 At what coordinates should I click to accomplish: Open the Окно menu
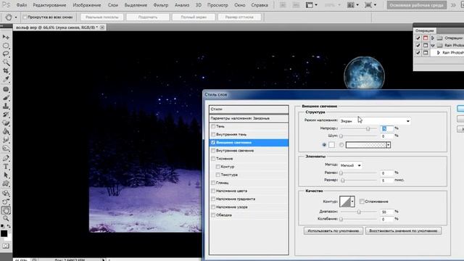pos(240,5)
